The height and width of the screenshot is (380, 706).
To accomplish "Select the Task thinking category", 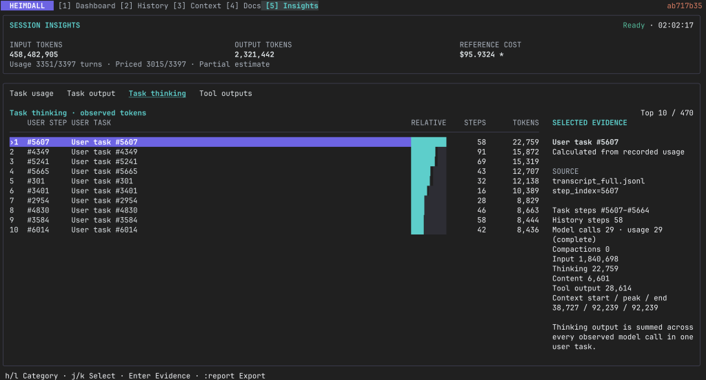I will click(x=157, y=94).
